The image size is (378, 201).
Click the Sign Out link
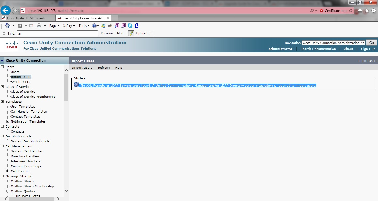tap(368, 49)
